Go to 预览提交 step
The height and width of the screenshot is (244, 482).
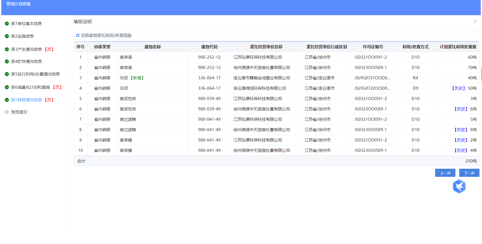click(x=19, y=112)
